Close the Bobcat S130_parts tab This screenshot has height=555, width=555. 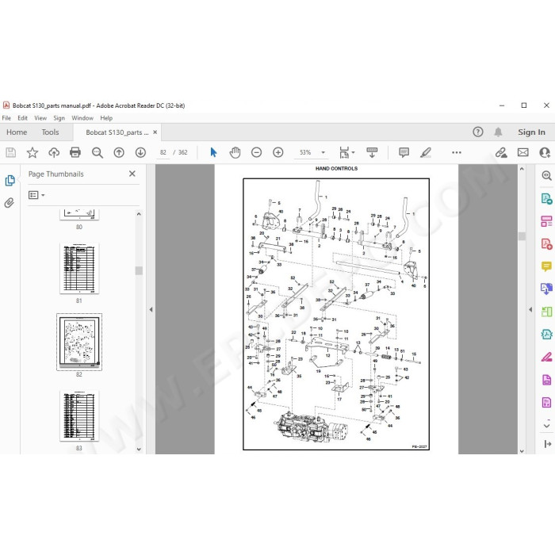(155, 132)
